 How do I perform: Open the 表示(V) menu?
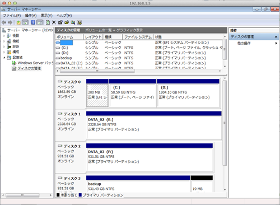tap(46, 16)
